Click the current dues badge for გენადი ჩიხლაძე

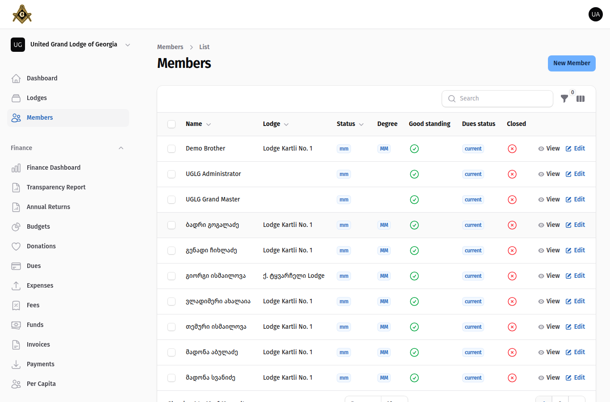[x=473, y=251]
